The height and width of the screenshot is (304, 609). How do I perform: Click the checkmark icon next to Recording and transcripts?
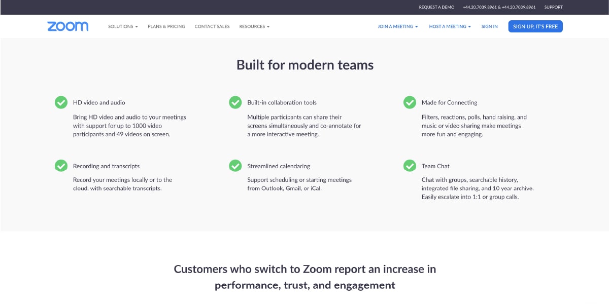pyautogui.click(x=61, y=166)
